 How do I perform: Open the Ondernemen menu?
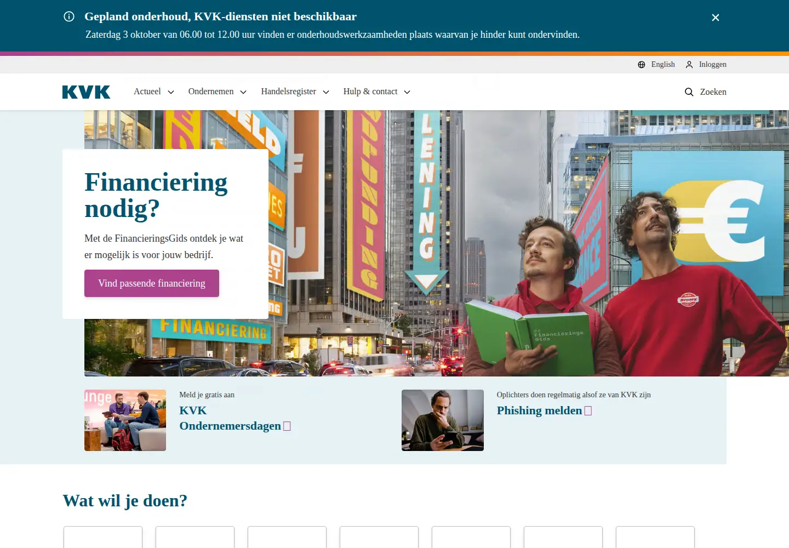click(x=218, y=92)
